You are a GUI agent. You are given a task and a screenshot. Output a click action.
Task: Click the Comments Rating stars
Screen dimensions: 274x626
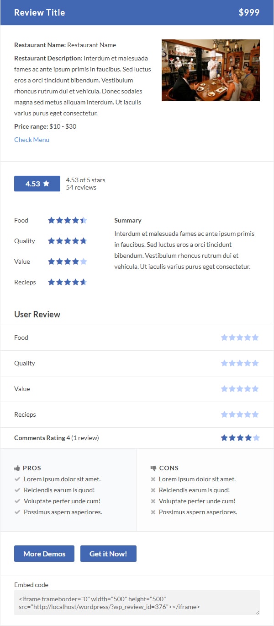coord(240,438)
